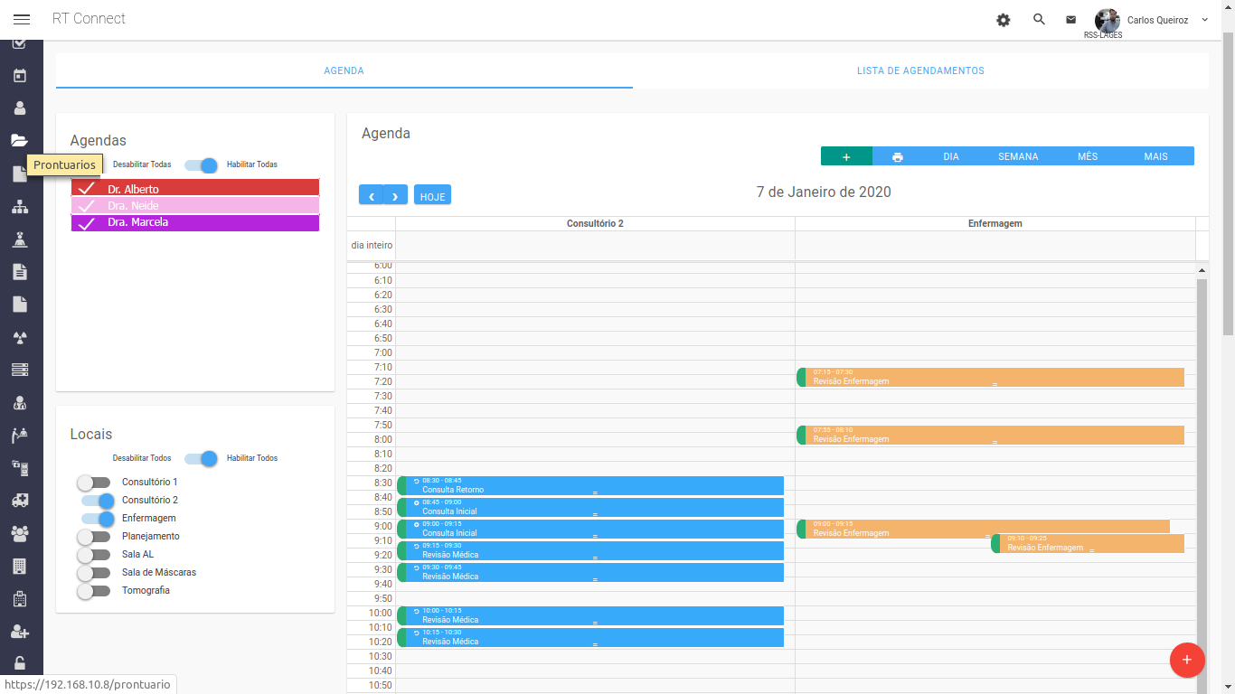
Task: Disable the Enfermagem location toggle
Action: point(99,519)
